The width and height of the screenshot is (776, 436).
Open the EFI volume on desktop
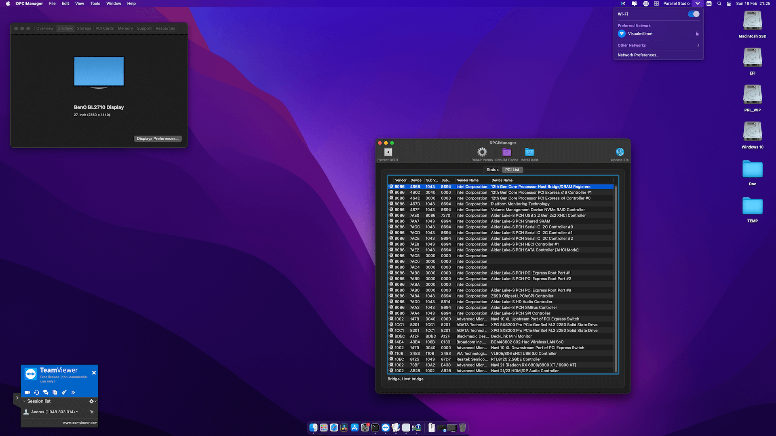click(753, 58)
